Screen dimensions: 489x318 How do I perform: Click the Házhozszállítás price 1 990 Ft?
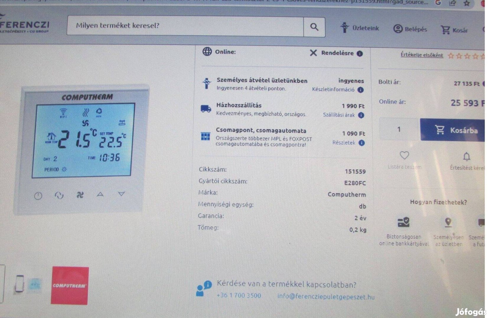353,106
